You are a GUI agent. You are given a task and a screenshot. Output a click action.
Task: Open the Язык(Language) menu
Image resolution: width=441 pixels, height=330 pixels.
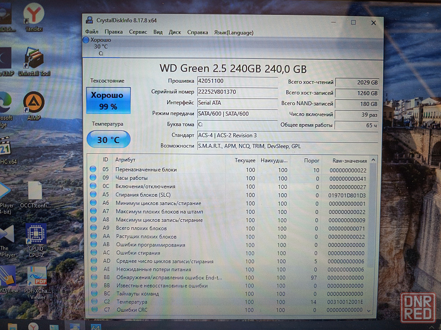point(234,33)
